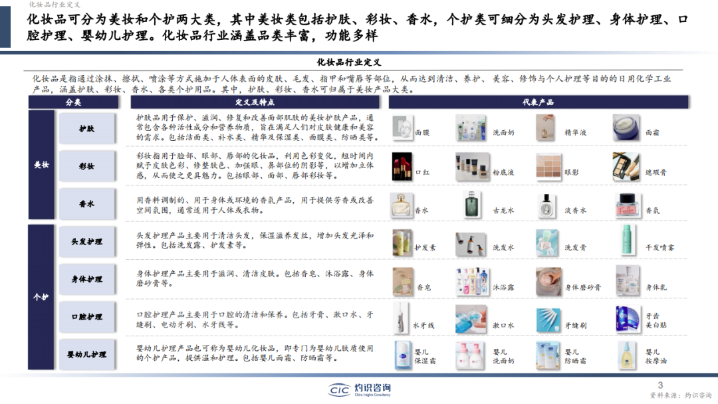The width and height of the screenshot is (718, 404).
Task: Expand the 头发护理 classification row
Action: (88, 241)
